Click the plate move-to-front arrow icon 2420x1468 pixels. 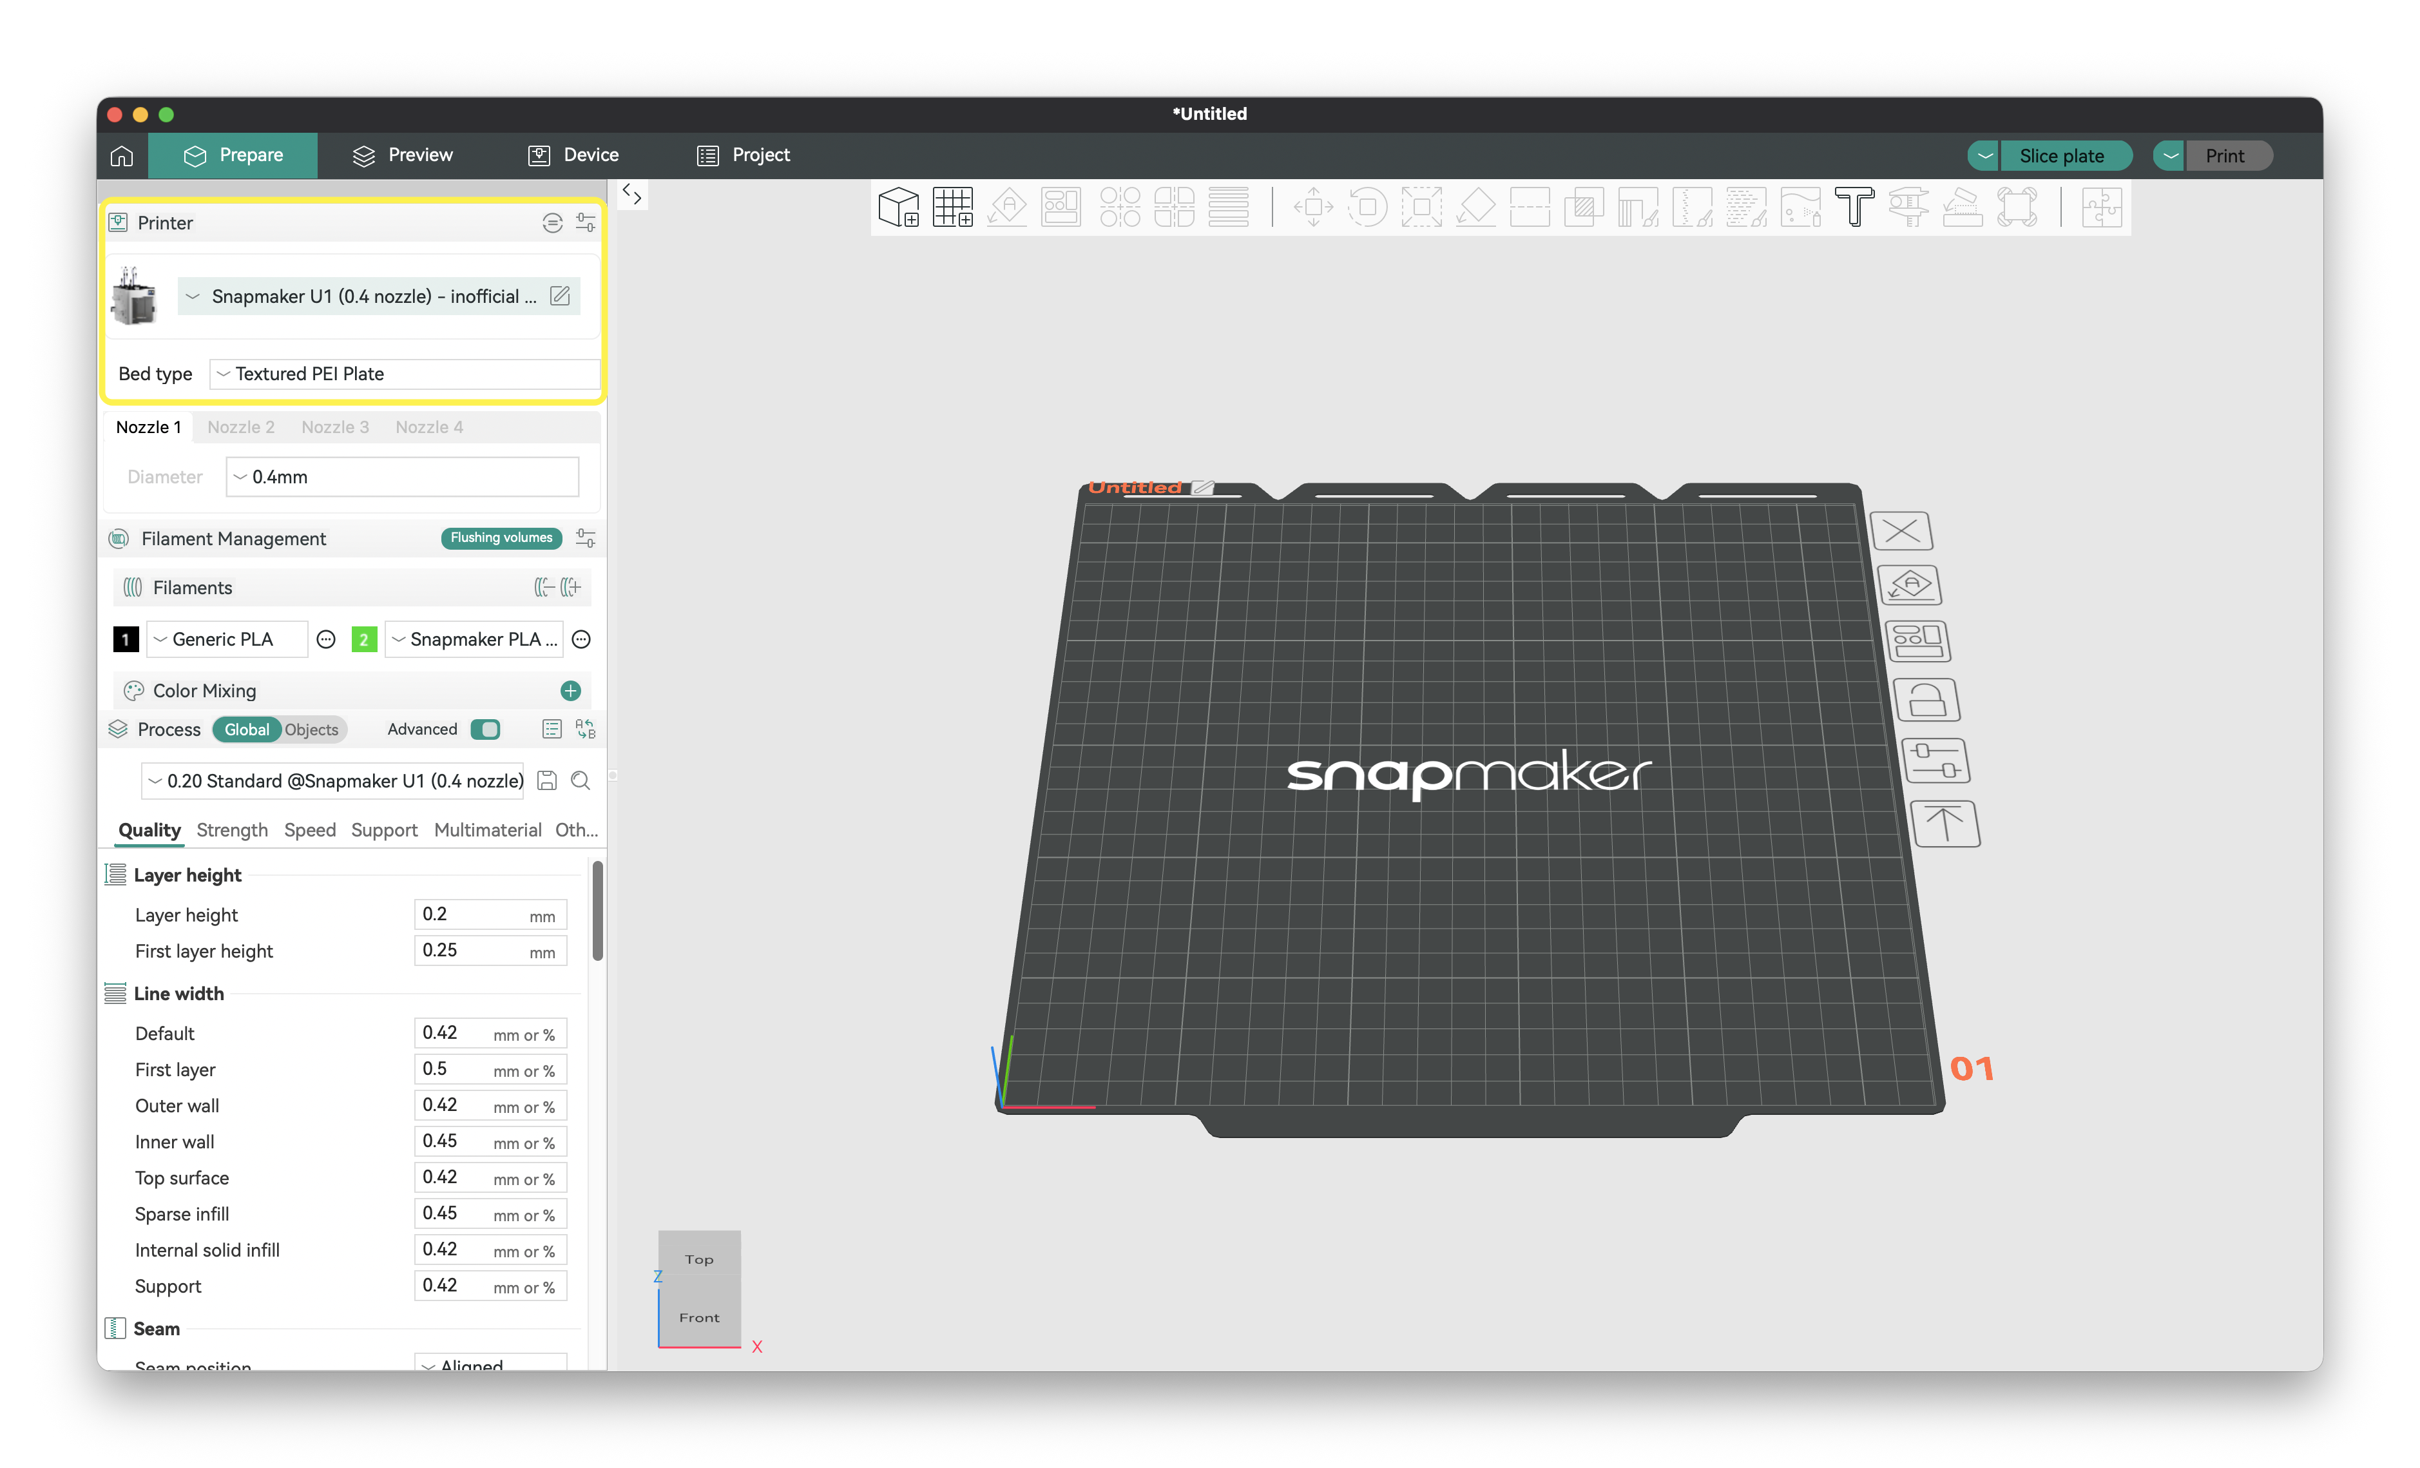pyautogui.click(x=1945, y=824)
